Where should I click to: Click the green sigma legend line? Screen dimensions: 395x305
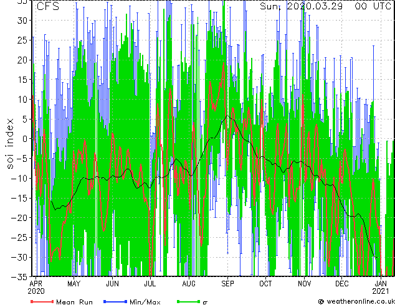tap(188, 301)
